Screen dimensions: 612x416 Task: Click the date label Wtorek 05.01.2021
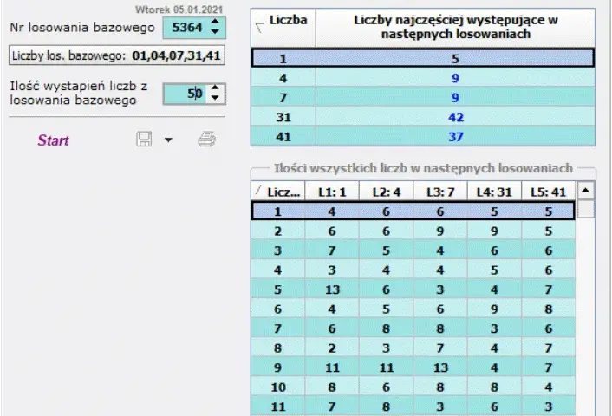pyautogui.click(x=179, y=10)
